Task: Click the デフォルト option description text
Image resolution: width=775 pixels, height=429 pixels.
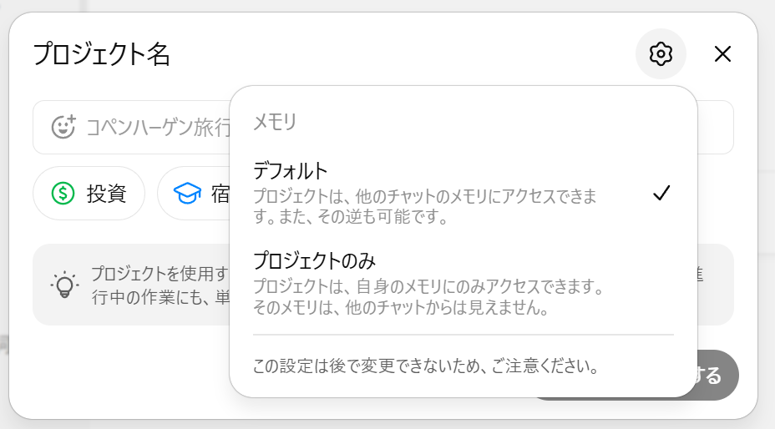Action: (425, 206)
